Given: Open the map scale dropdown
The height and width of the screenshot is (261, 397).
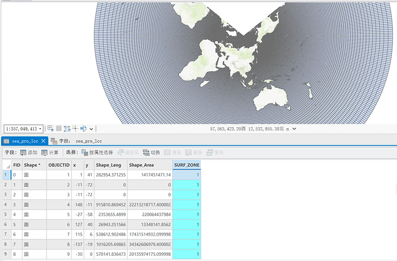Looking at the screenshot, I should pyautogui.click(x=40, y=129).
